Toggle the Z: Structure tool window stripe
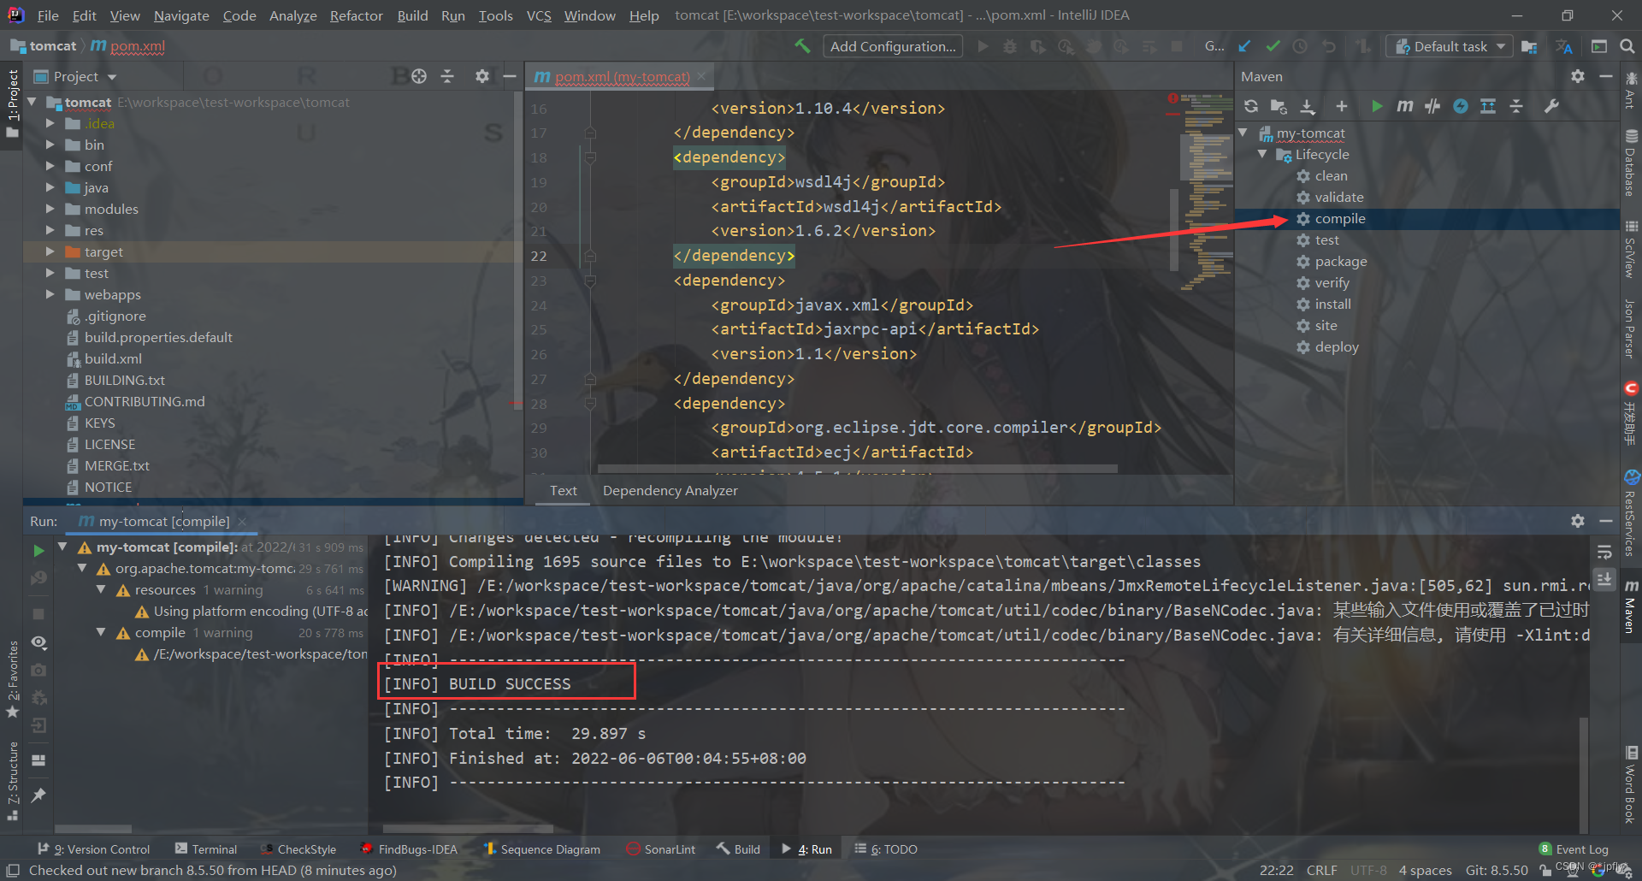This screenshot has height=881, width=1642. pos(12,780)
